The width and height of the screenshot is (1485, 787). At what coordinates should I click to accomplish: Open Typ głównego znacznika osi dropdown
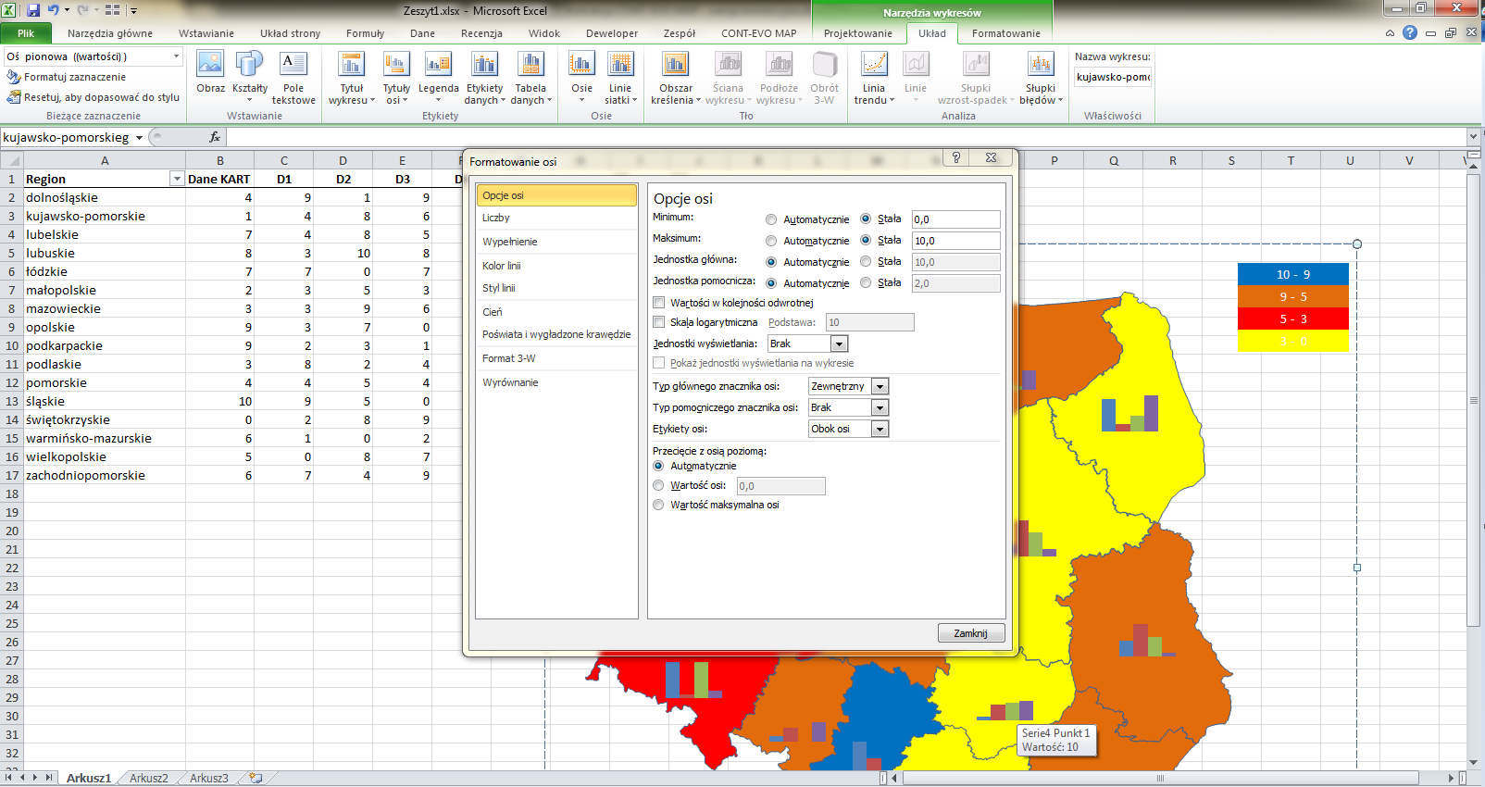tap(880, 386)
